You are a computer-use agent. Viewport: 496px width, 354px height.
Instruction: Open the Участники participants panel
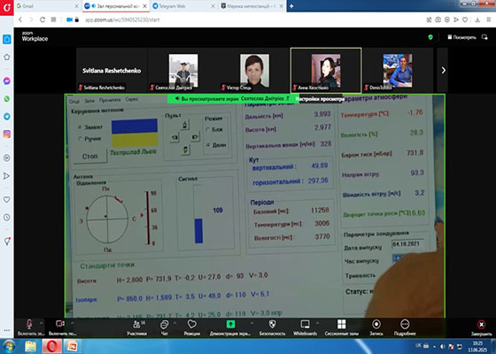click(136, 327)
